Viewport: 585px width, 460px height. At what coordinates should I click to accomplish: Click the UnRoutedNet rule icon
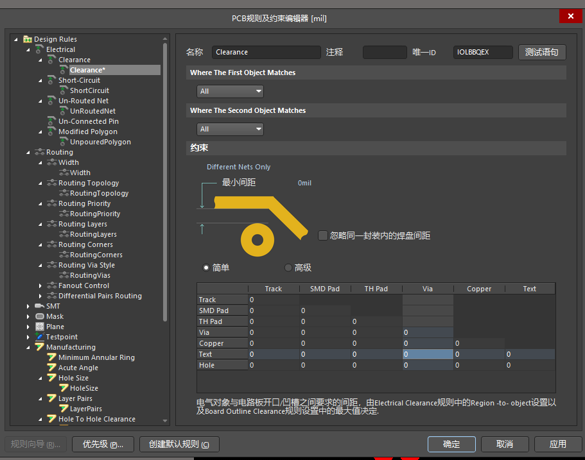coord(64,111)
